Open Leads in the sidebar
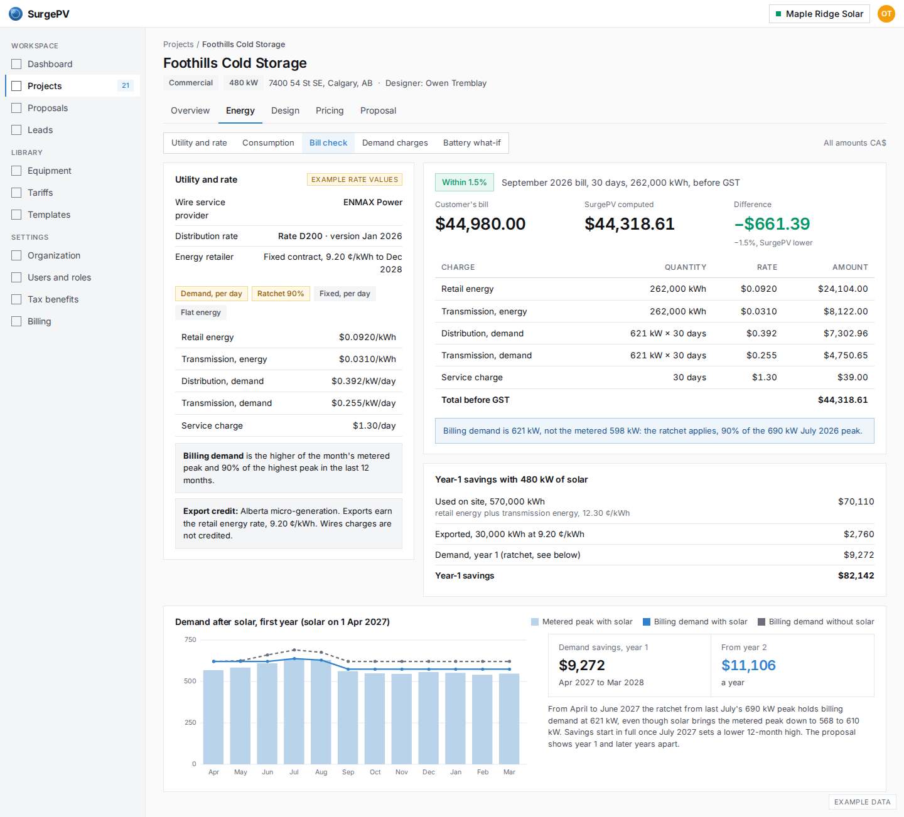This screenshot has height=817, width=904. point(72,130)
